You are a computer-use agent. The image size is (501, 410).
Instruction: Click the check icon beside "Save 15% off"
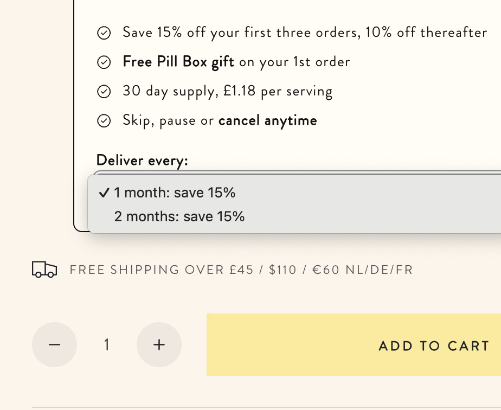tap(104, 34)
